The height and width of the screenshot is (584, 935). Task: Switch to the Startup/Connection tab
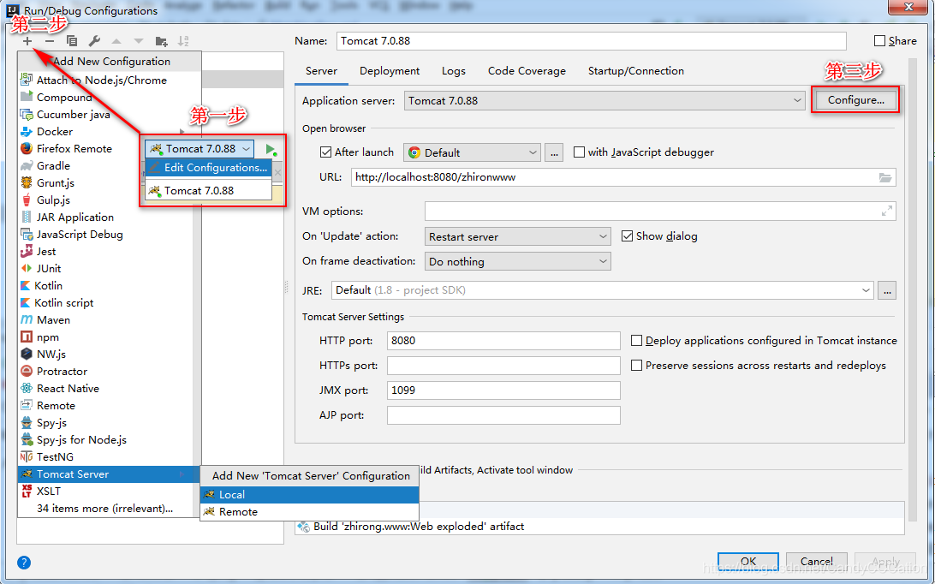(x=635, y=71)
